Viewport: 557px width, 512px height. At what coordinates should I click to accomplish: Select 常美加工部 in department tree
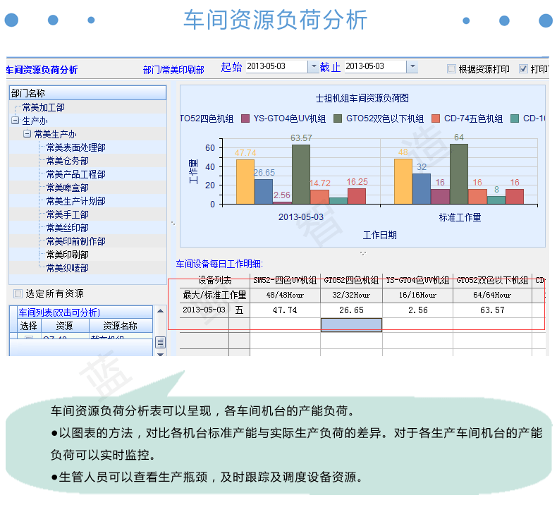pos(43,107)
